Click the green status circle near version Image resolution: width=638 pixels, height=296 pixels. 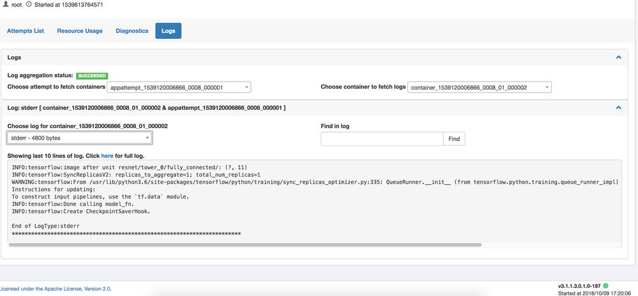click(606, 286)
